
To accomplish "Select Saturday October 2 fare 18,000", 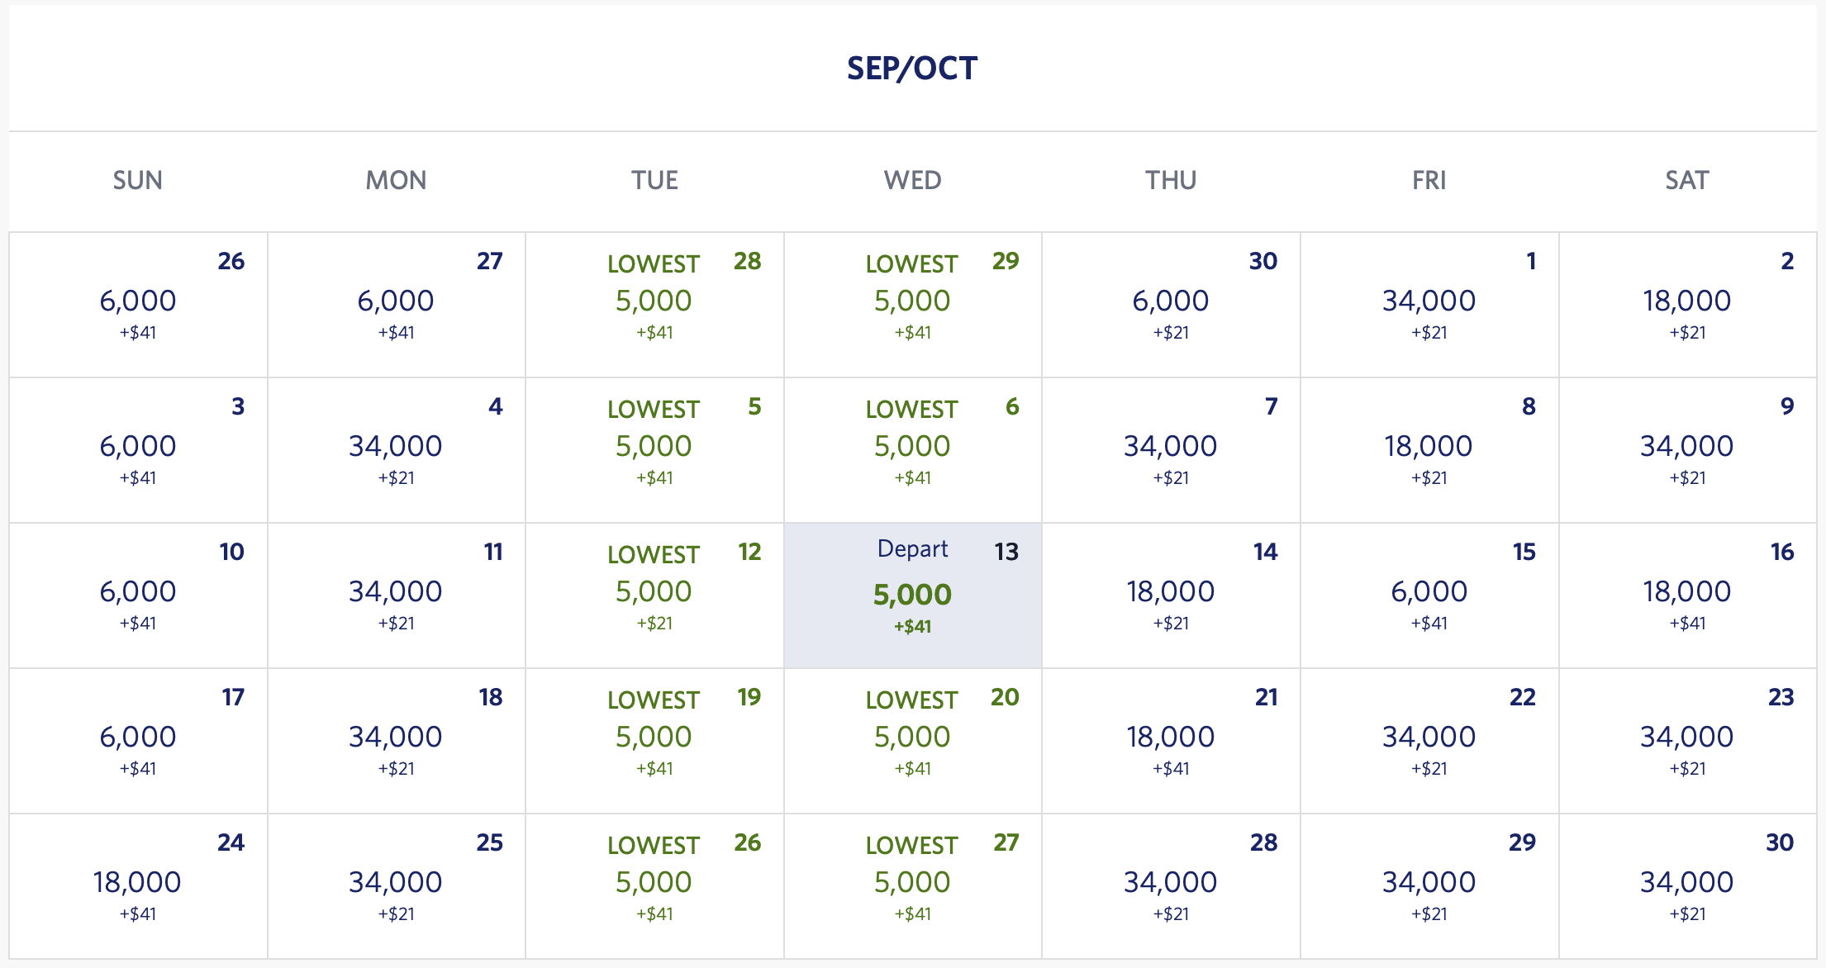I will 1686,304.
